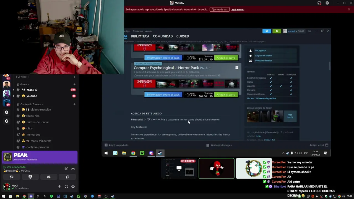Click the ¿Qué es esto? link
This screenshot has width=354, height=199.
click(238, 10)
